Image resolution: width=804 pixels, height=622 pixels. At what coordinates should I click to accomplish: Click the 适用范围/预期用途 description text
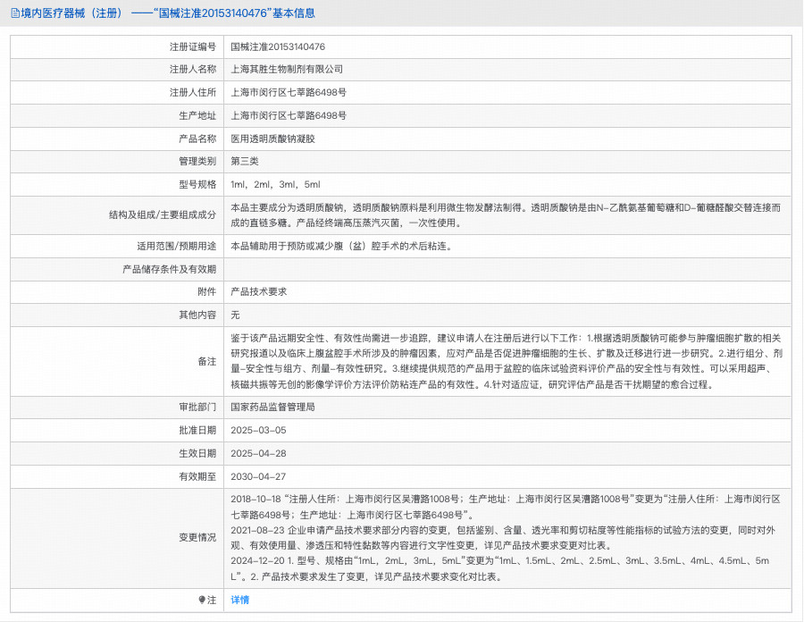click(340, 245)
